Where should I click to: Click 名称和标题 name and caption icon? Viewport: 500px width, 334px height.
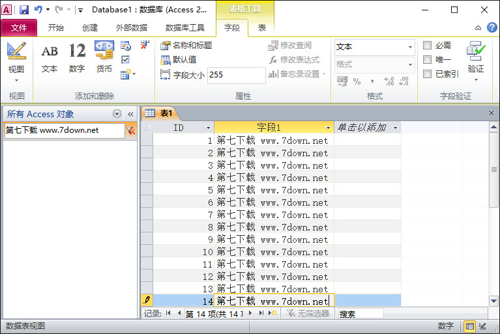click(x=165, y=46)
